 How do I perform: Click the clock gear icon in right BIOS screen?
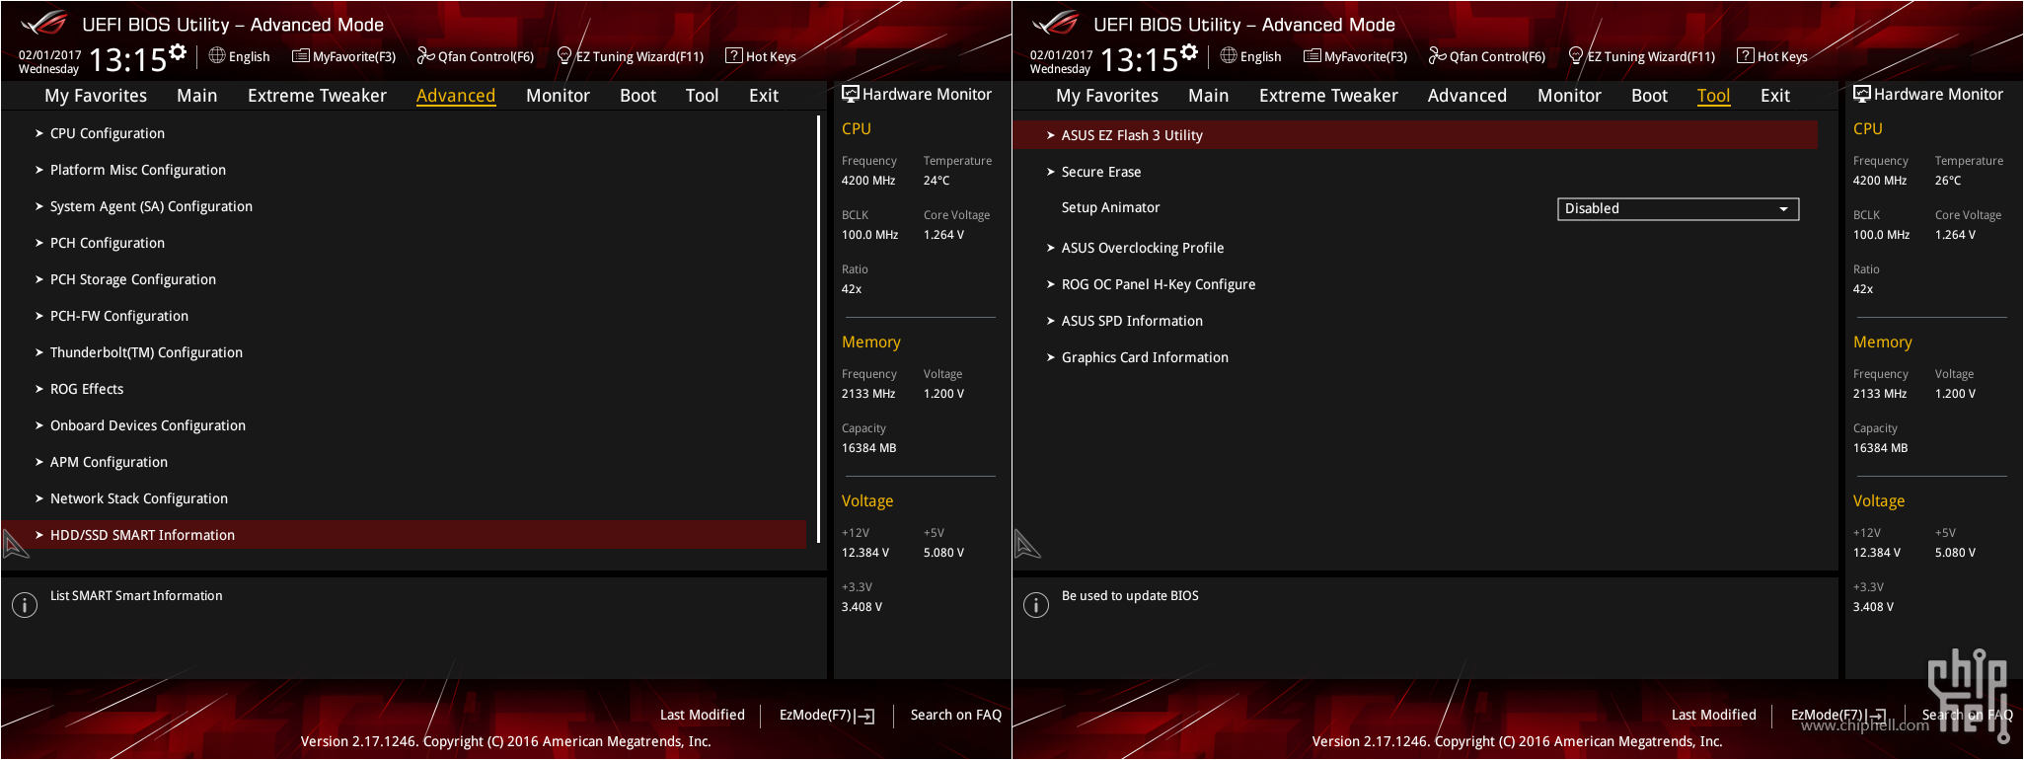pyautogui.click(x=1189, y=51)
